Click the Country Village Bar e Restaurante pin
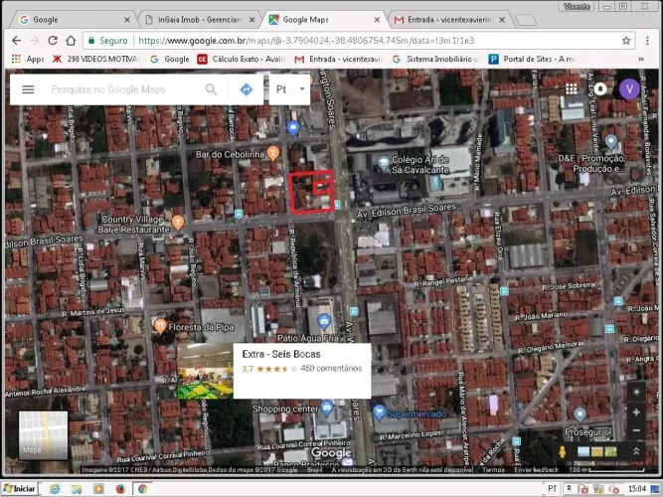Screen dimensions: 663x497 click(x=178, y=222)
